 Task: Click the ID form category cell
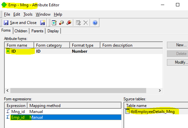[38, 51]
